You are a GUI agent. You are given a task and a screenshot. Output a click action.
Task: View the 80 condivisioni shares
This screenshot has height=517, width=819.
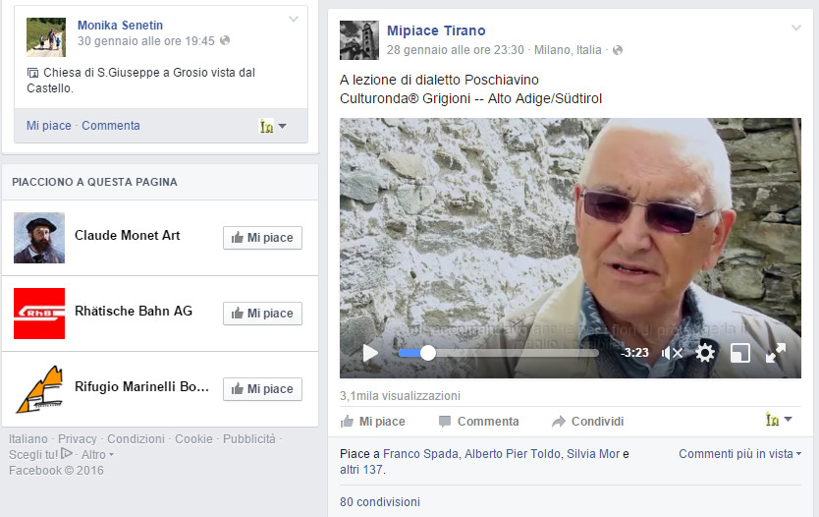(x=380, y=502)
